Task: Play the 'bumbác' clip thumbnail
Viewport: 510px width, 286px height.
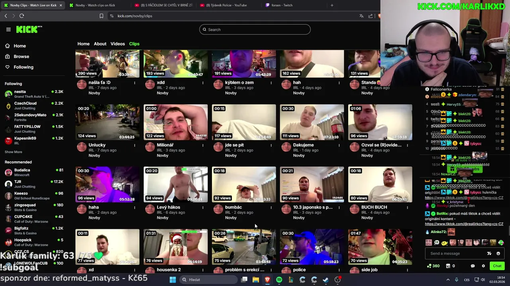Action: click(244, 185)
